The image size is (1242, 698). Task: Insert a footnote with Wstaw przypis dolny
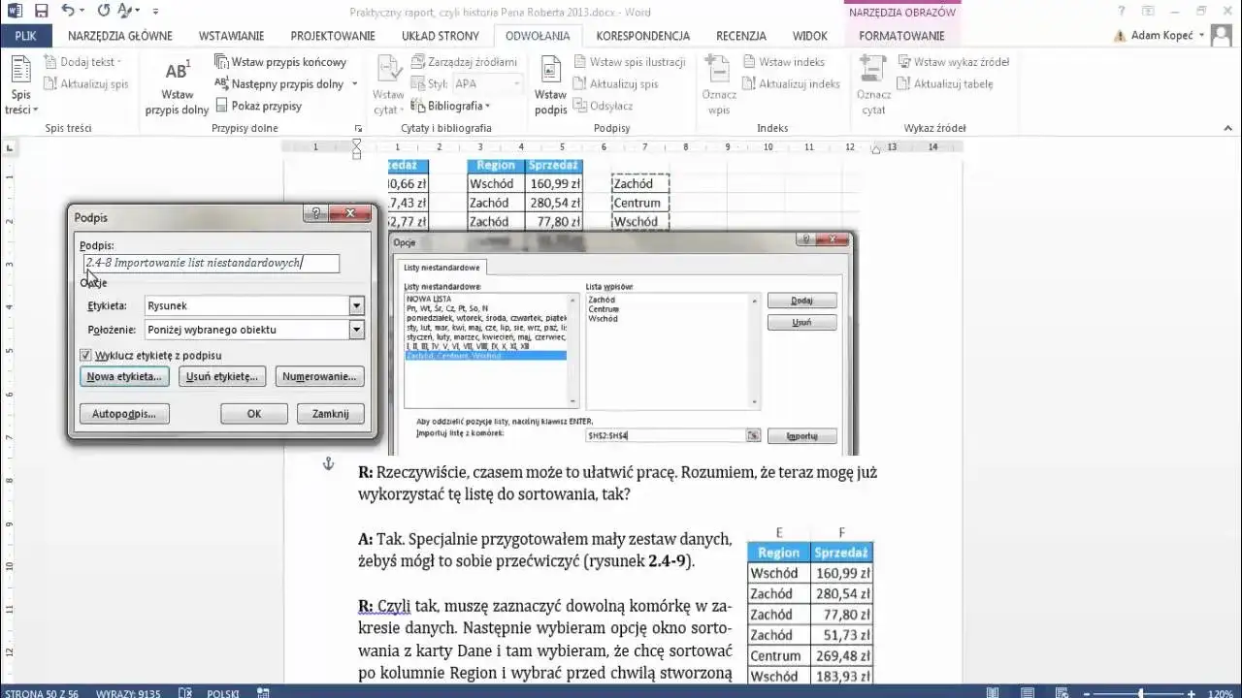pos(175,84)
